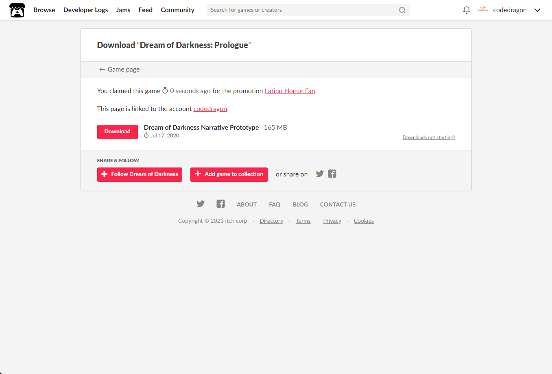Follow Dream of Darkness

[x=140, y=174]
